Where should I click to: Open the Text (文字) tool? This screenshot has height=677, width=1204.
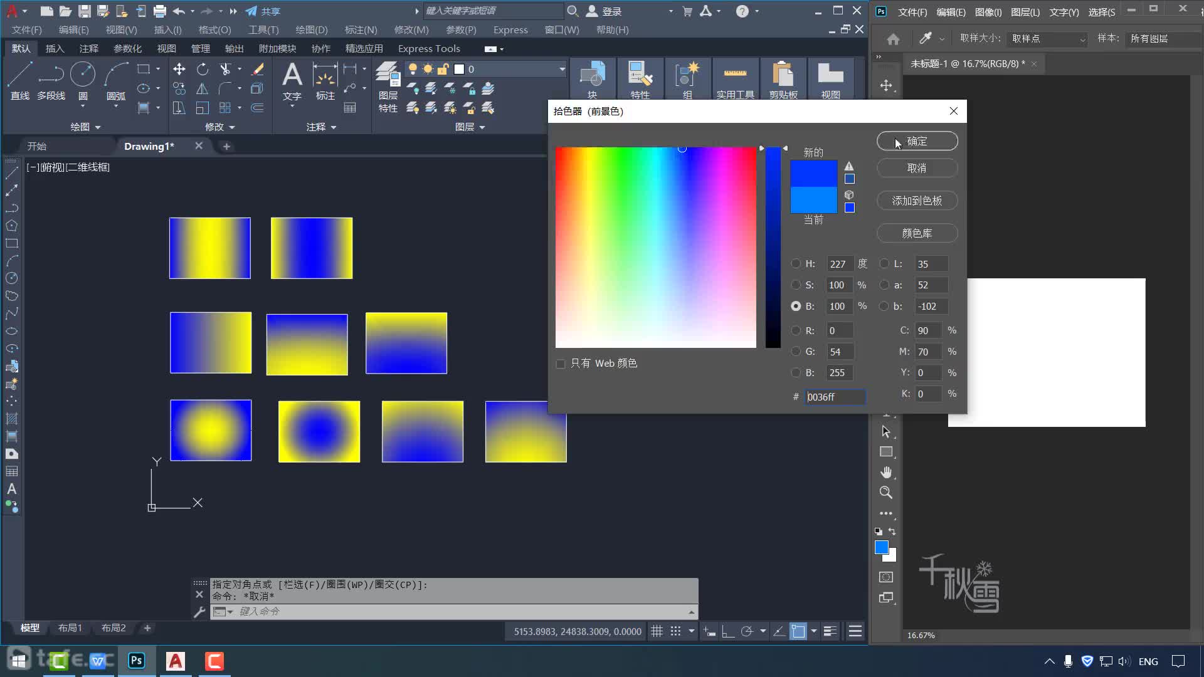pyautogui.click(x=292, y=81)
